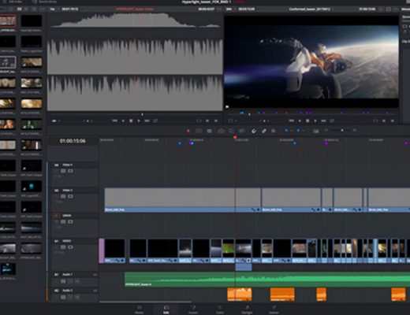This screenshot has height=315, width=410.
Task: Move the timeline viewer scrubber playhead
Action: (x=249, y=114)
